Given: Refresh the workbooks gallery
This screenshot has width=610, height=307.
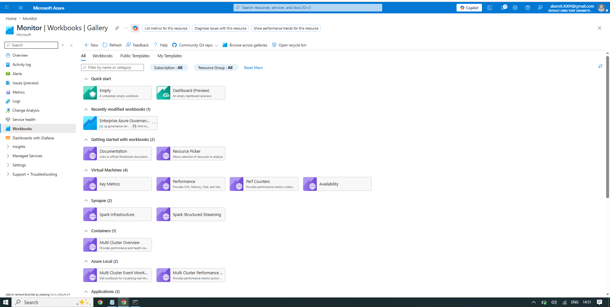Looking at the screenshot, I should pyautogui.click(x=112, y=45).
